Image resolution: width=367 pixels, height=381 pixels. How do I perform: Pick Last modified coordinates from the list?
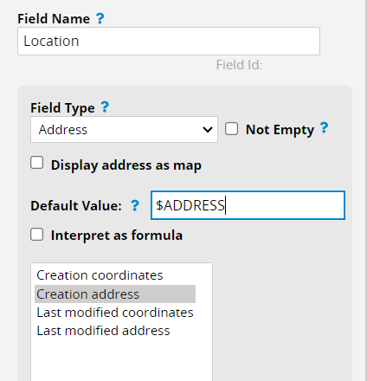point(115,313)
